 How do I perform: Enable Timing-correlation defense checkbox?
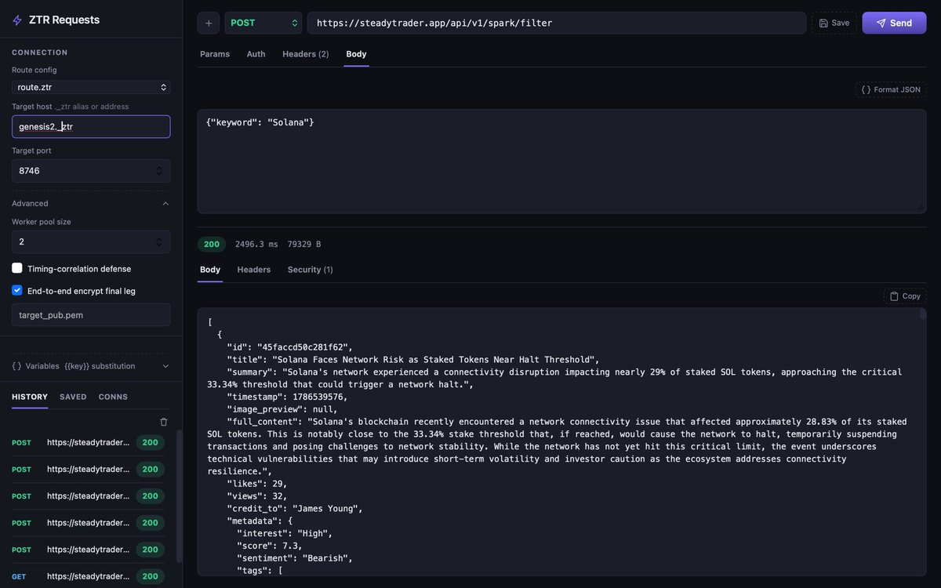tap(17, 268)
